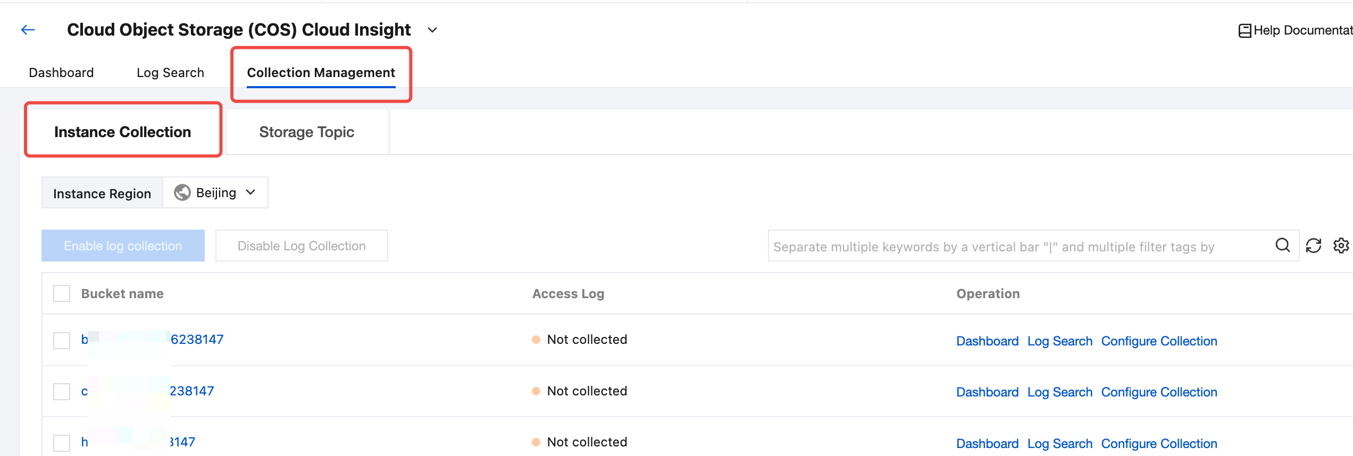
Task: Switch to the Dashboard tab
Action: [x=61, y=73]
